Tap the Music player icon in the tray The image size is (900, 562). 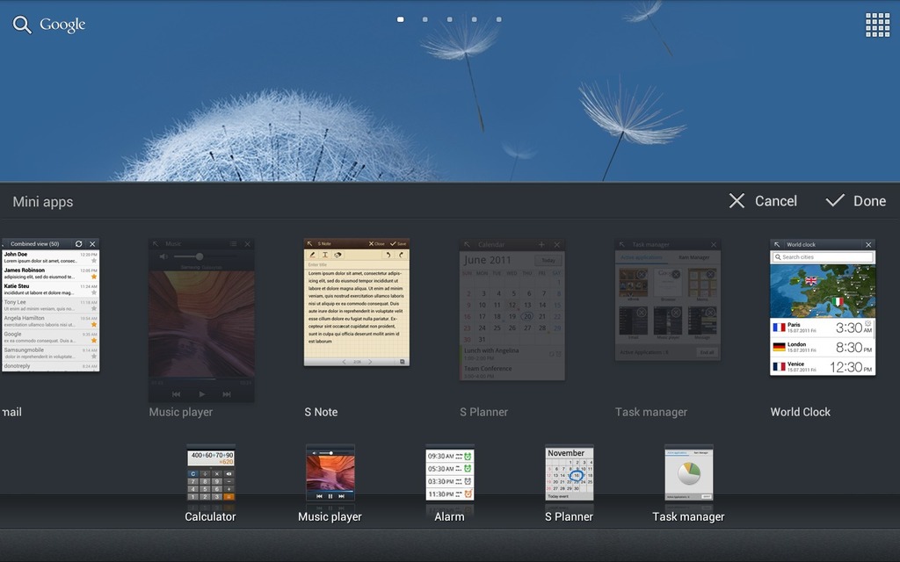tap(330, 473)
